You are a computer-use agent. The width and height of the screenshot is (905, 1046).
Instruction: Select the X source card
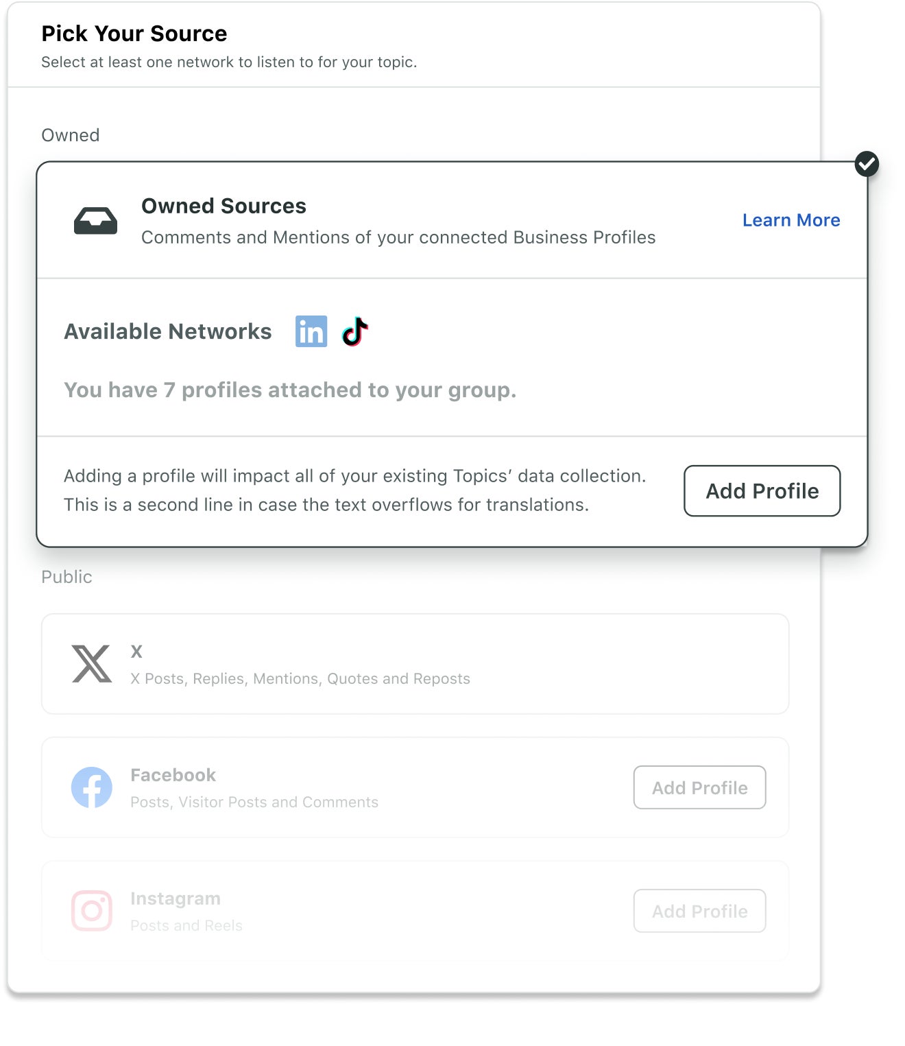[x=415, y=663]
